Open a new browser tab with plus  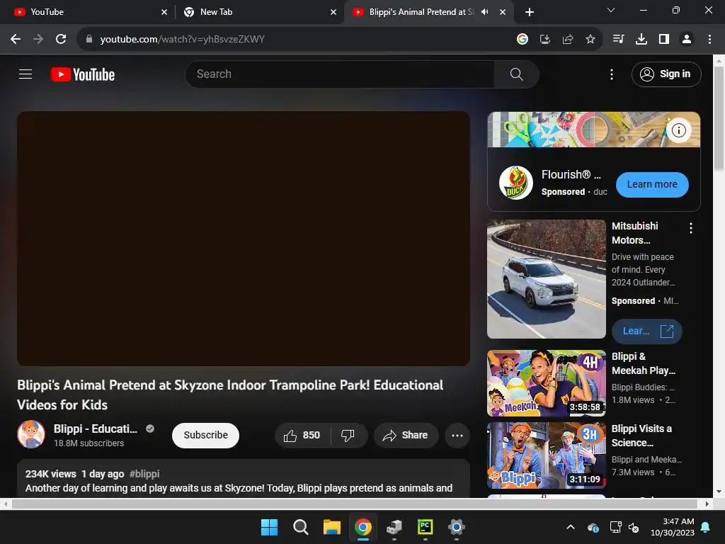coord(530,12)
